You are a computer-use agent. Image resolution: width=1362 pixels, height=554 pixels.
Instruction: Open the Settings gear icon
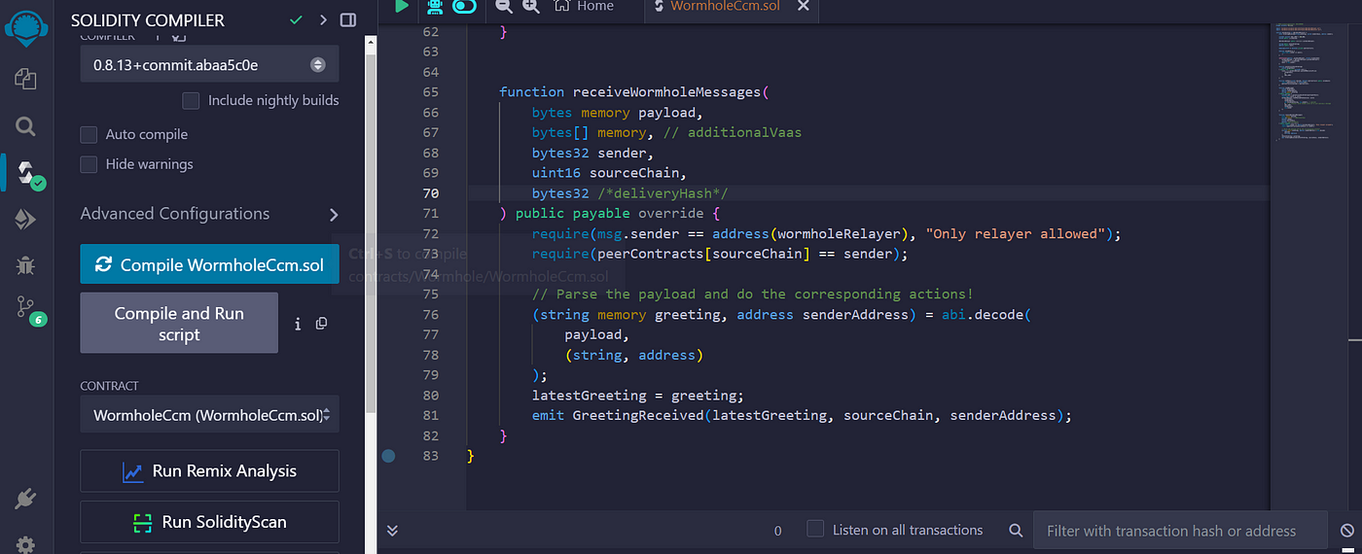(x=26, y=544)
